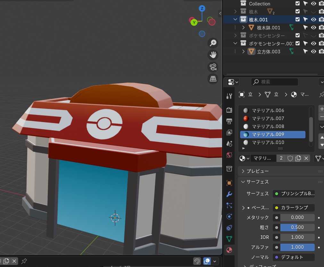Viewport: 324px width, 267px height.
Task: Toggle the camera view icon
Action: pos(213,67)
